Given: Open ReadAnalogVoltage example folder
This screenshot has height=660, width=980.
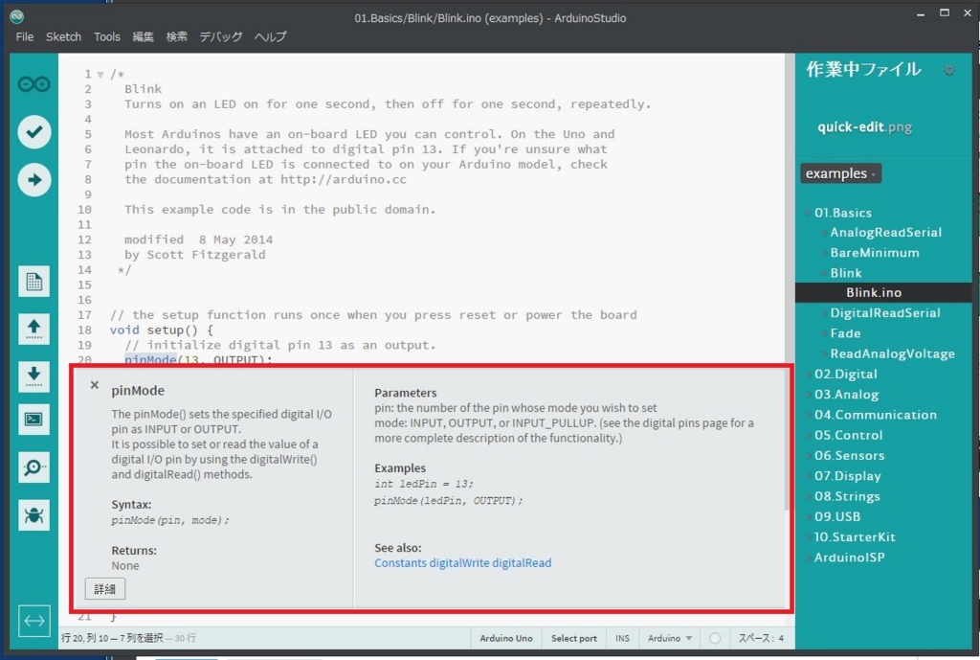Looking at the screenshot, I should point(892,354).
